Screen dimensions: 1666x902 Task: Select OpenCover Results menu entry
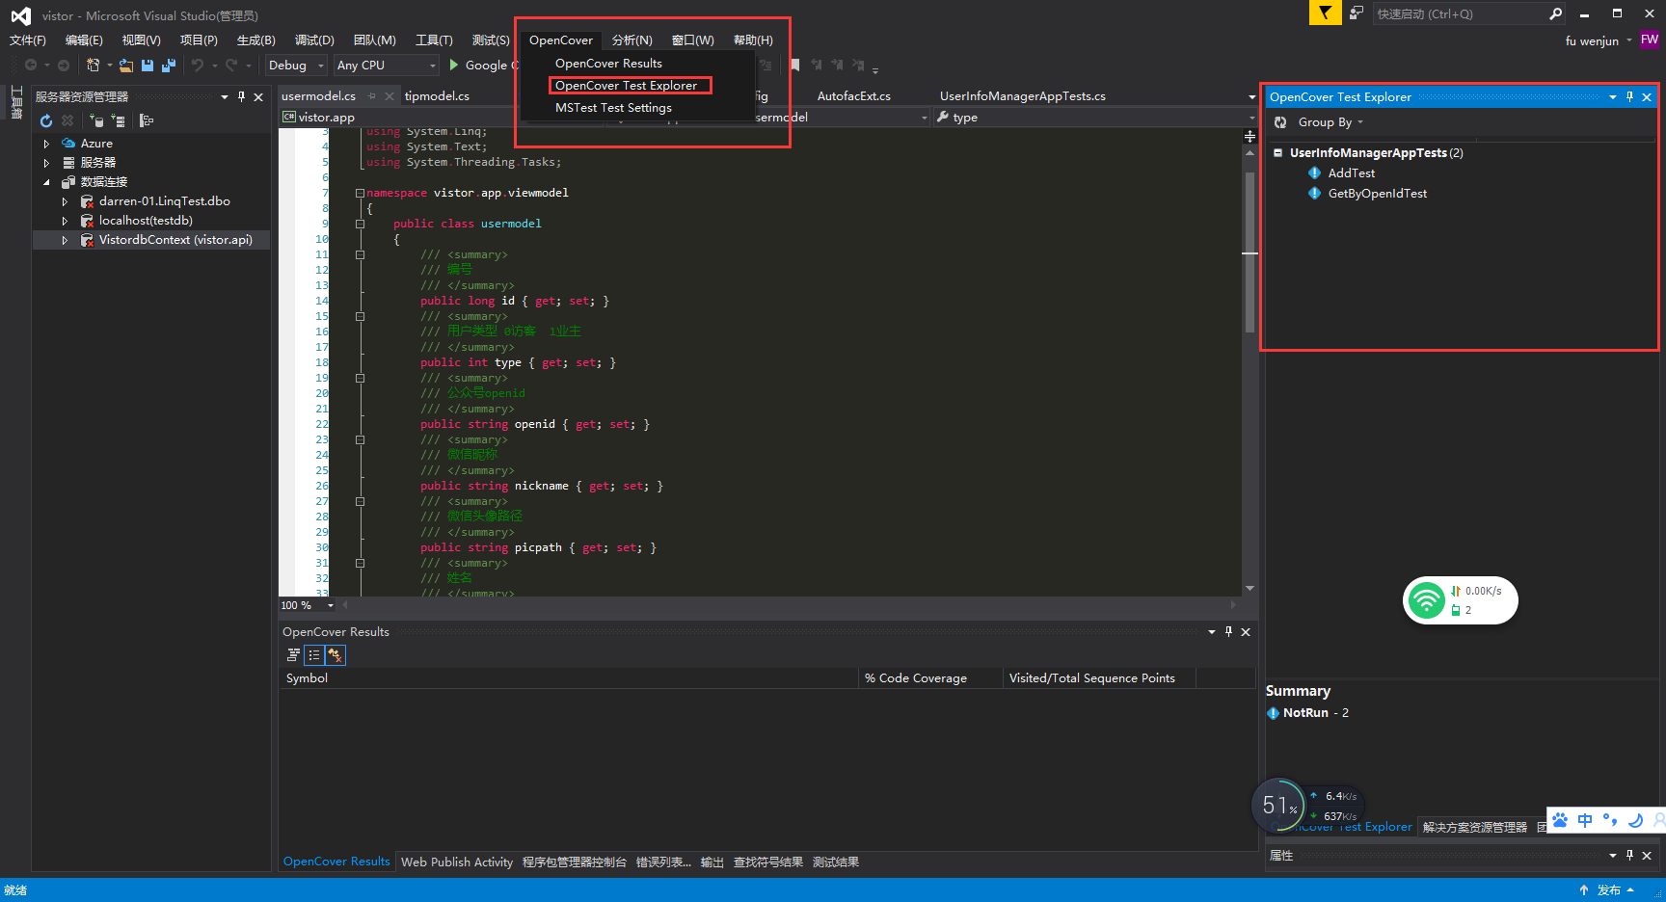(x=608, y=64)
